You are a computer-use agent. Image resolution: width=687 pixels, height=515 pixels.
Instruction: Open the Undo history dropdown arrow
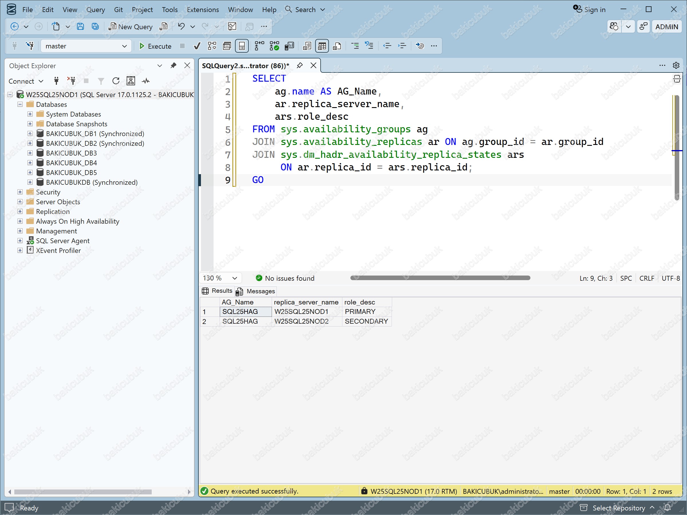point(193,27)
